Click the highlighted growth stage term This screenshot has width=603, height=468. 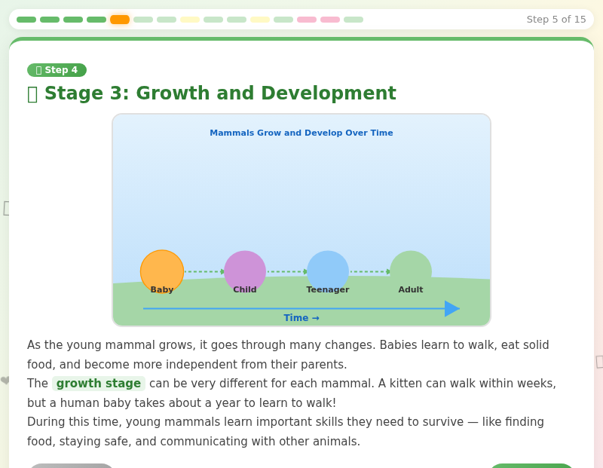click(99, 383)
